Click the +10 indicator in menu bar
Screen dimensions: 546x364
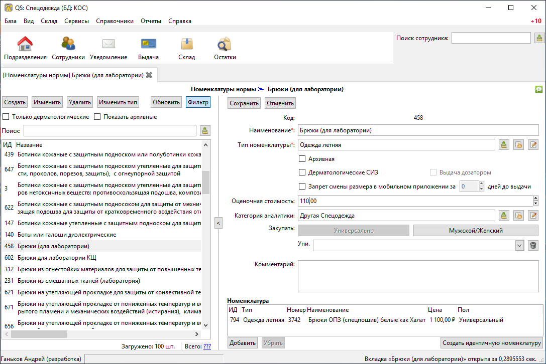[x=536, y=21]
